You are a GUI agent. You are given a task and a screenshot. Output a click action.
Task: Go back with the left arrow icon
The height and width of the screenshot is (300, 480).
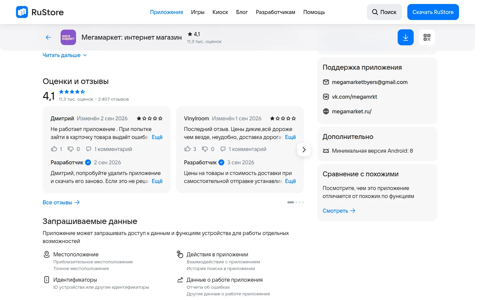[x=48, y=37]
